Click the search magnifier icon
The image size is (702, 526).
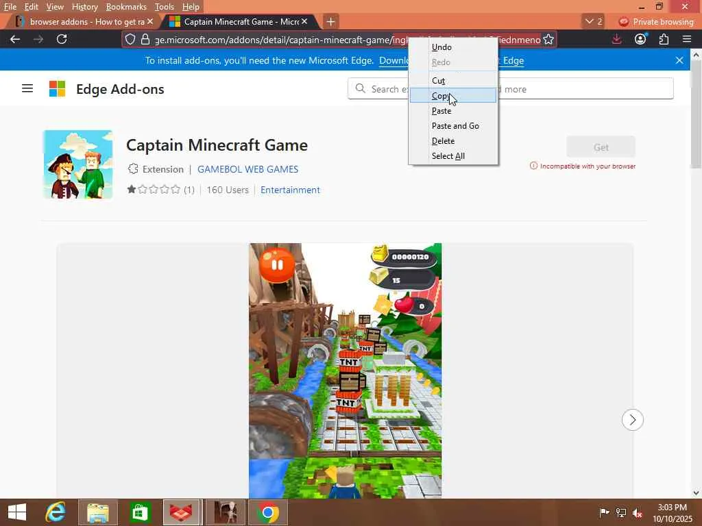[361, 88]
